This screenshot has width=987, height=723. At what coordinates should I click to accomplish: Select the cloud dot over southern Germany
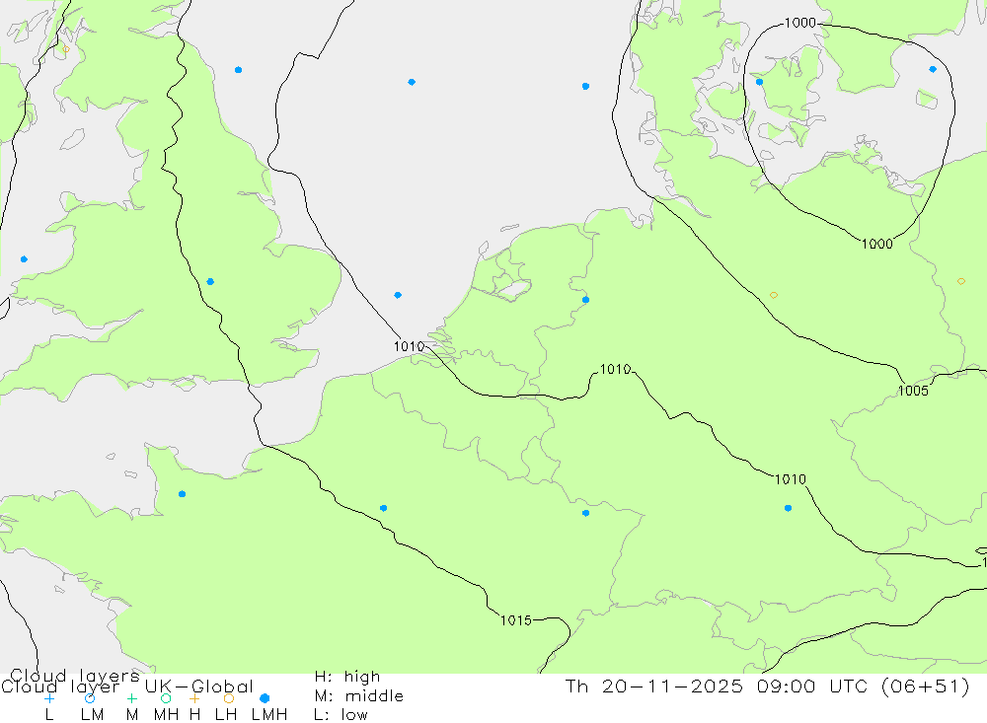coord(788,508)
